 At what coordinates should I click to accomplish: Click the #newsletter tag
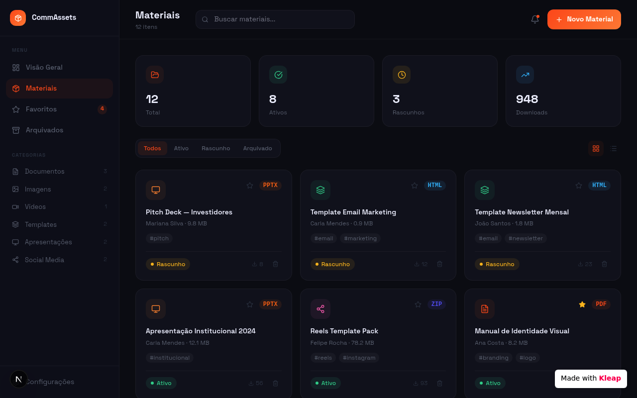(x=526, y=238)
